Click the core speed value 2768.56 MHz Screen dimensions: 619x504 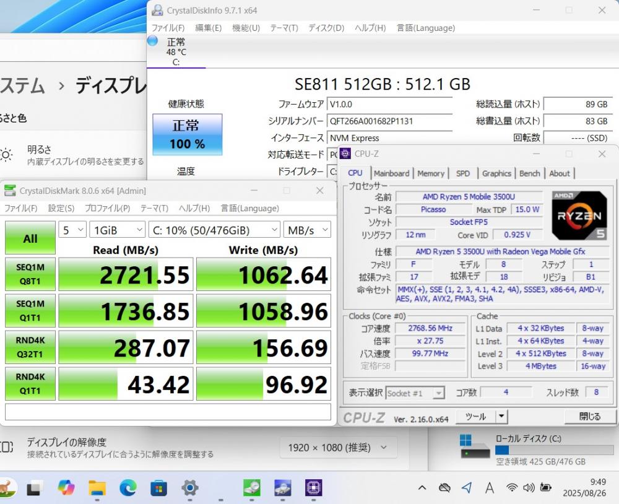pos(430,328)
